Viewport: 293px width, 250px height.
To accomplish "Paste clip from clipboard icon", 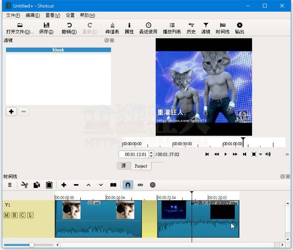I will [49, 185].
